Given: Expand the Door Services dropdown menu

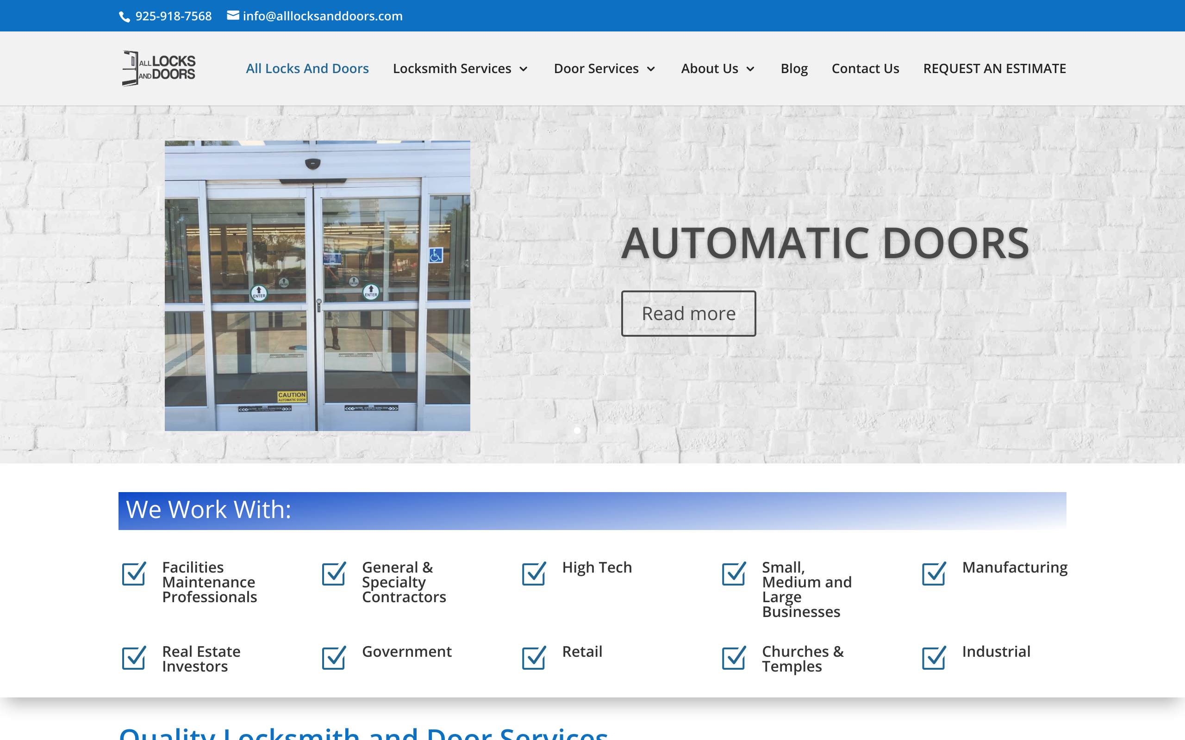Looking at the screenshot, I should coord(604,68).
